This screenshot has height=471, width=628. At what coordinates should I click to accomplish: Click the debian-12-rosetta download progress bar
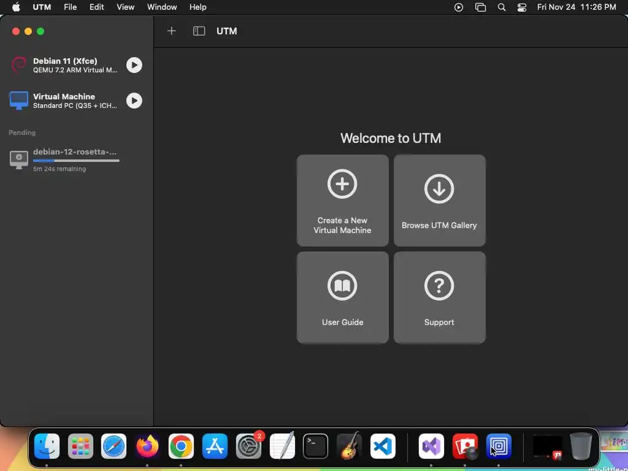(76, 161)
